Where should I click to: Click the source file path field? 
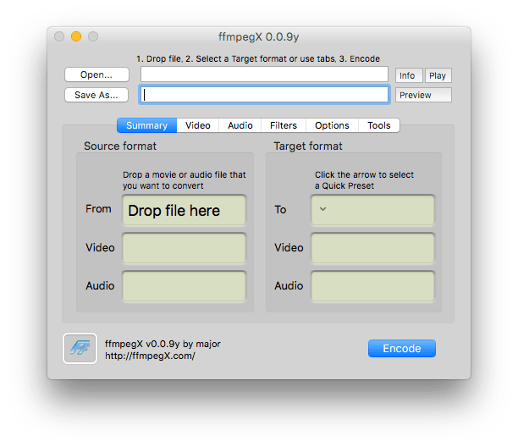click(x=264, y=74)
